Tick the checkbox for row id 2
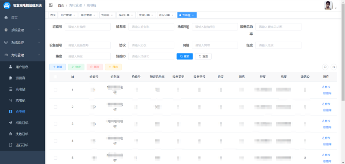 pos(56,107)
